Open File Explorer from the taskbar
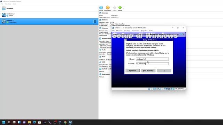This screenshot has width=223, height=125. point(29,122)
